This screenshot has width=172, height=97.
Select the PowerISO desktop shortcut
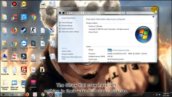pyautogui.click(x=24, y=5)
